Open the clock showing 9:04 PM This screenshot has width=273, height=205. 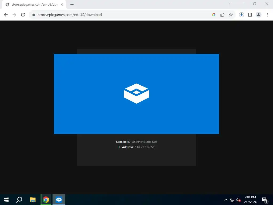point(250,200)
